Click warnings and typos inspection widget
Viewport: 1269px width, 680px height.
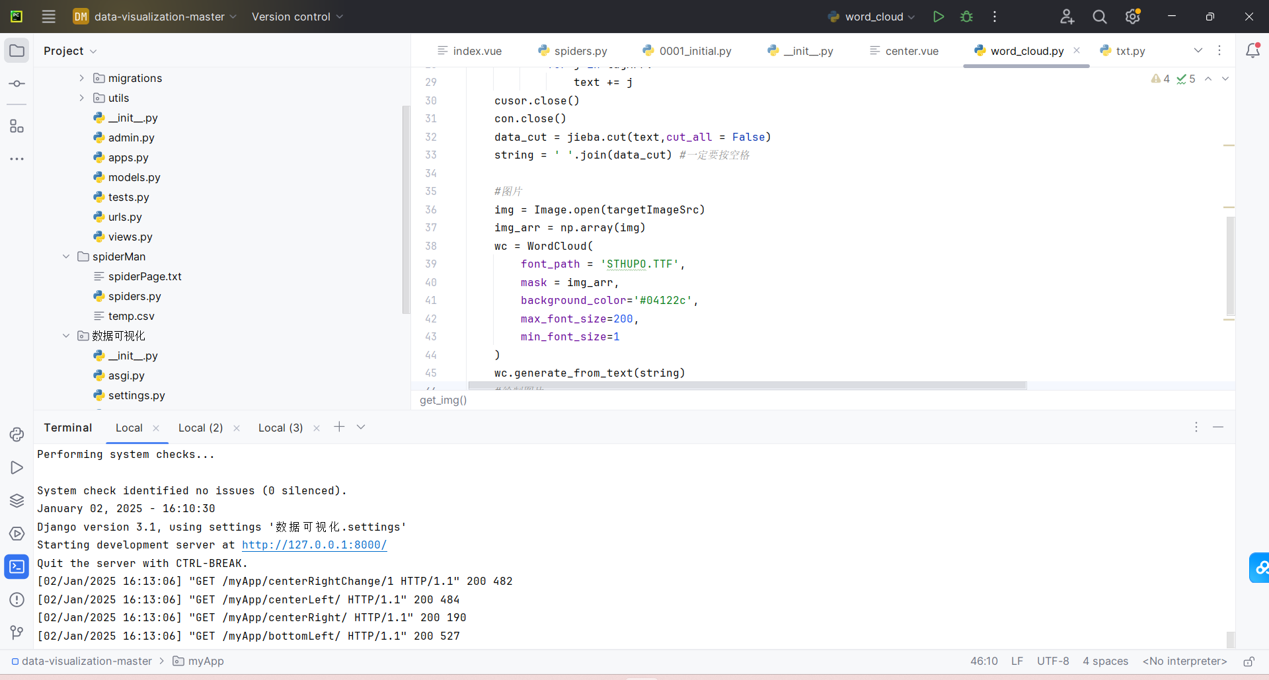pos(1173,79)
